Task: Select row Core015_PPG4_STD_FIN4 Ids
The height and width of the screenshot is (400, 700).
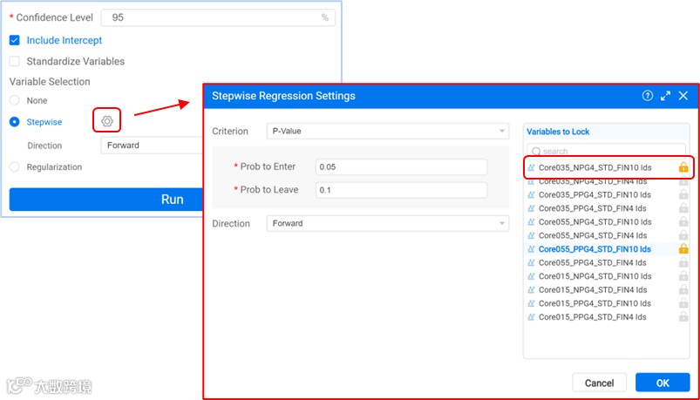Action: click(606, 317)
